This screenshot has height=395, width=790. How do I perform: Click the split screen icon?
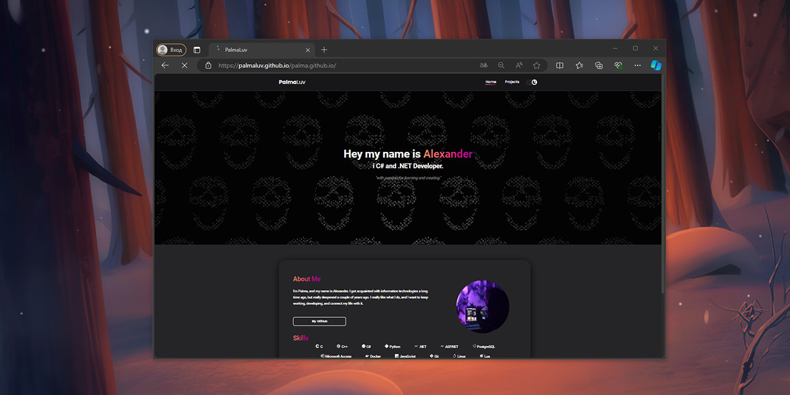pos(559,65)
